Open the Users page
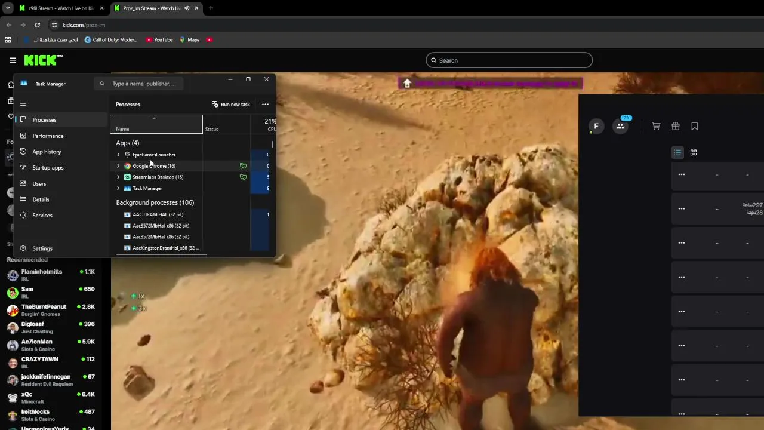Viewport: 764px width, 430px height. tap(60, 183)
